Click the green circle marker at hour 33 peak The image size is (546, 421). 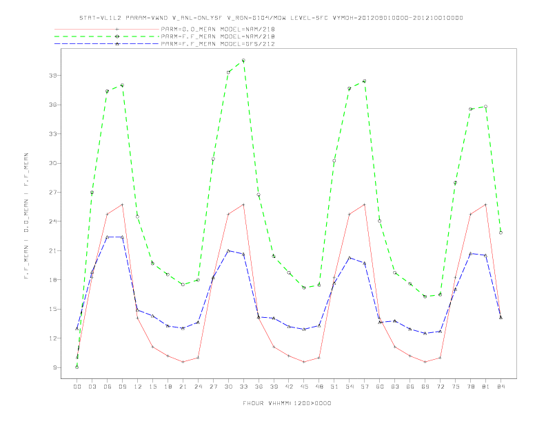tap(243, 61)
